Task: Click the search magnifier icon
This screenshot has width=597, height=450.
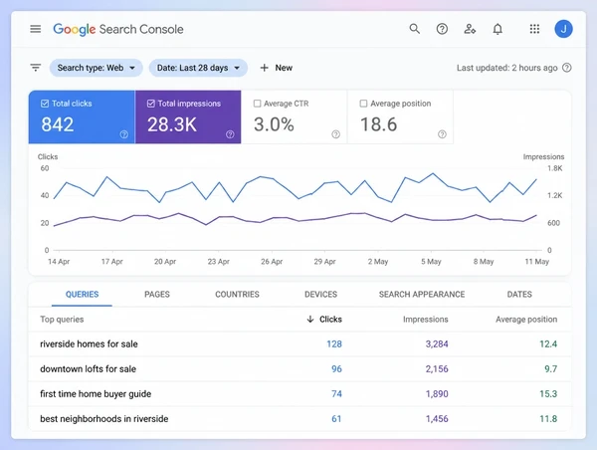Action: [x=414, y=29]
